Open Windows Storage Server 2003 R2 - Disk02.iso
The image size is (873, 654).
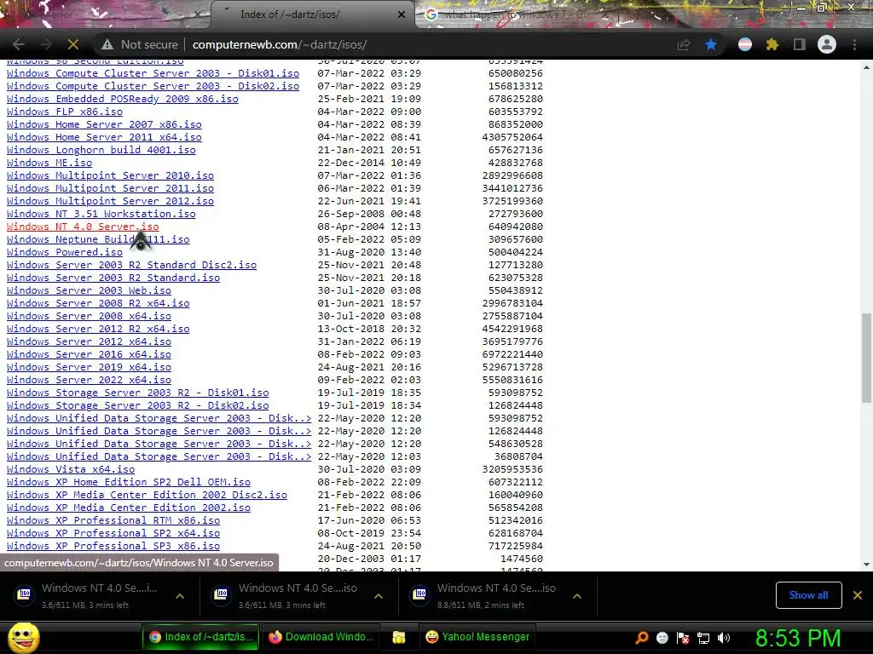point(137,406)
